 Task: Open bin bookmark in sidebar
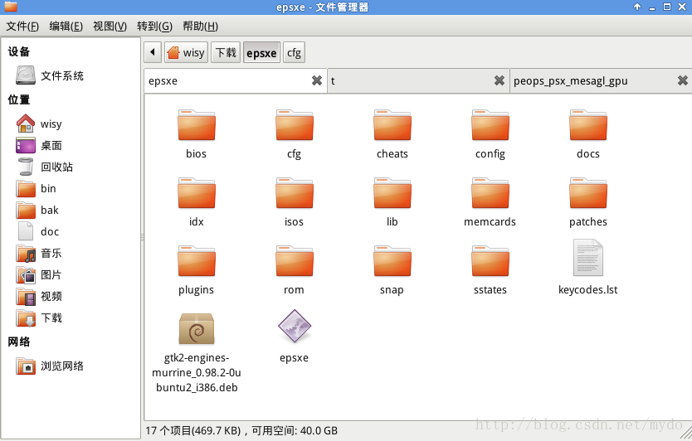point(36,189)
